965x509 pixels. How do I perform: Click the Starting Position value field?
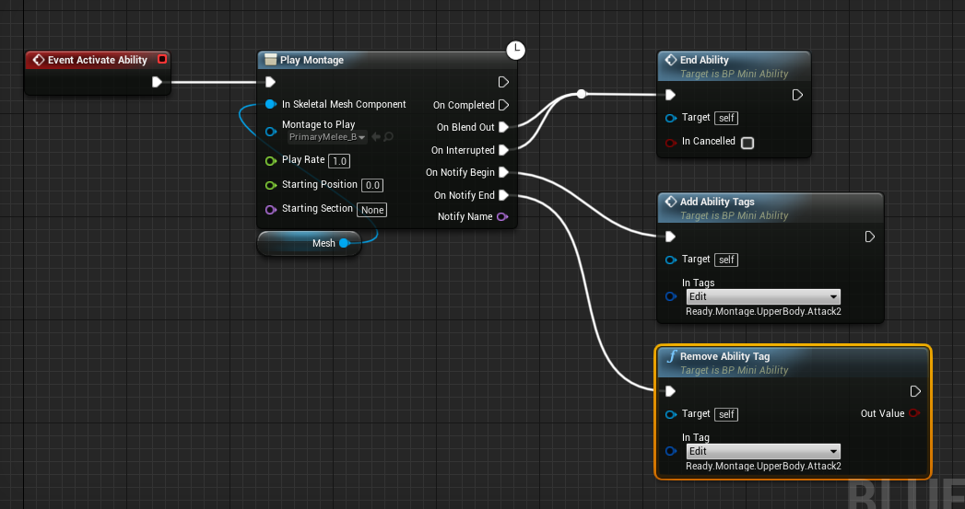pyautogui.click(x=372, y=185)
